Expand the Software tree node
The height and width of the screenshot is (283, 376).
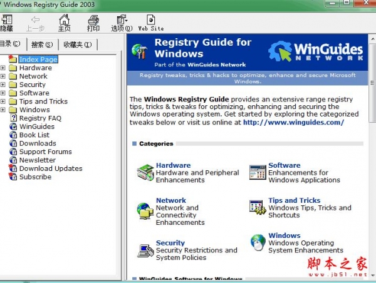pos(3,93)
